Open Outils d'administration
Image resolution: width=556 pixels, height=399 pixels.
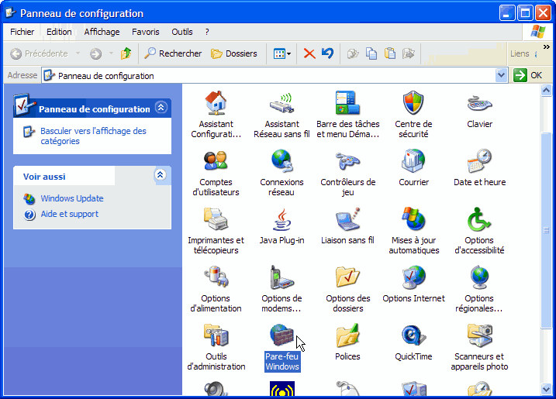[216, 347]
